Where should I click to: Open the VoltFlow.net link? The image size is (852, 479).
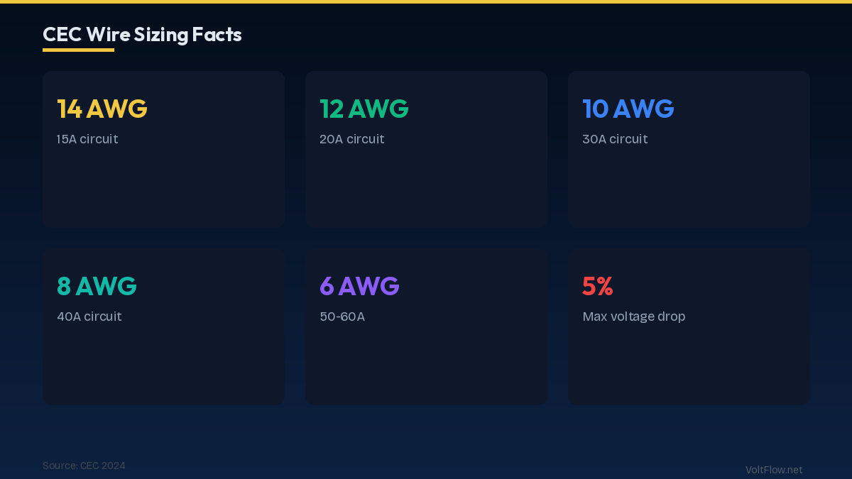click(774, 470)
